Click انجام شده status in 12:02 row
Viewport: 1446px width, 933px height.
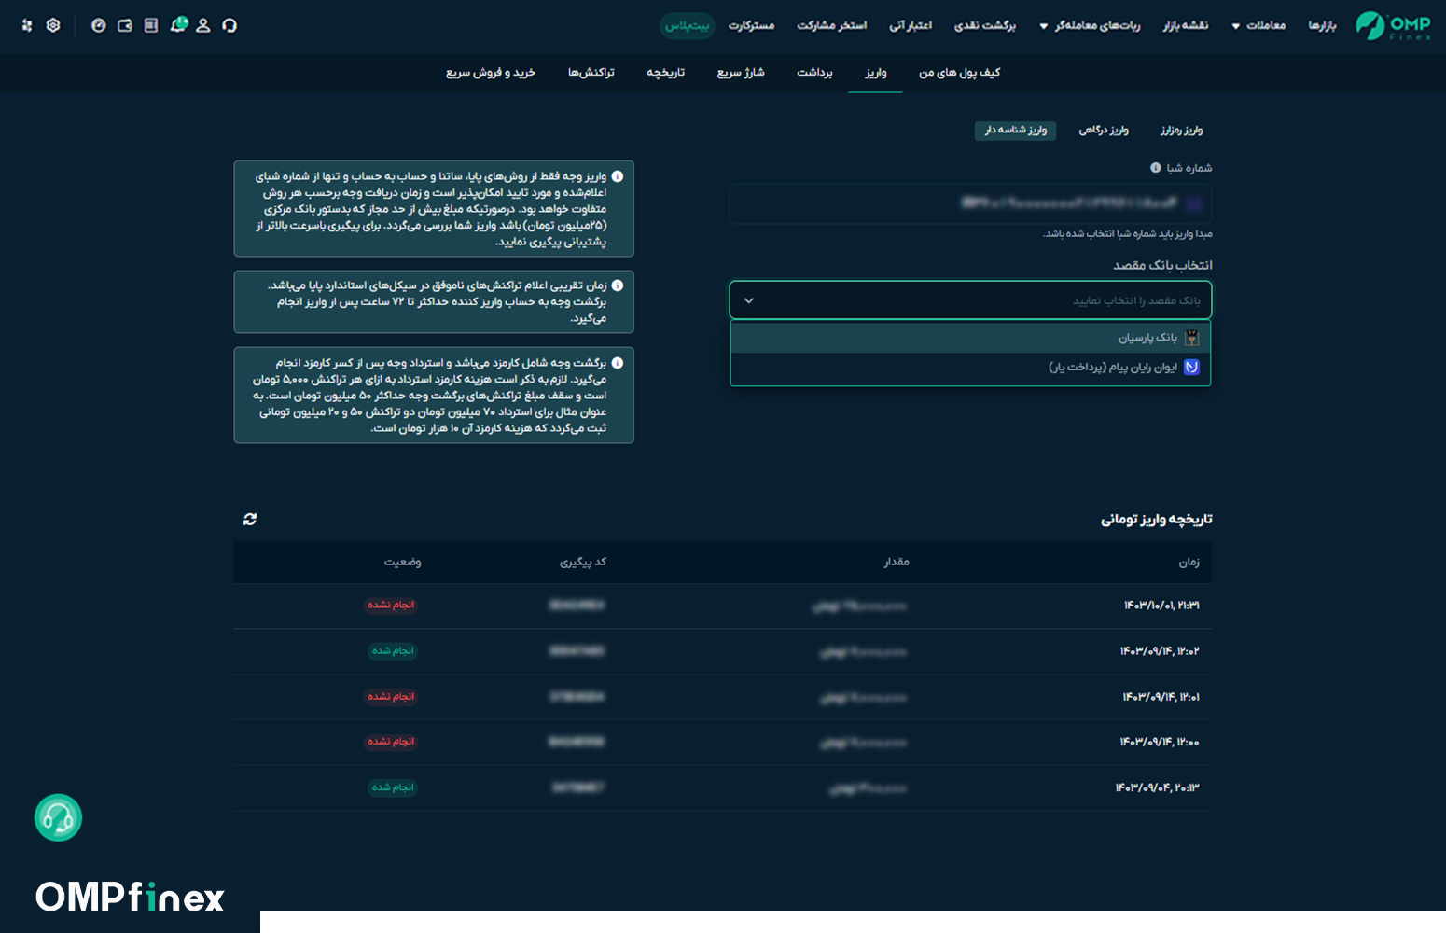tap(393, 650)
